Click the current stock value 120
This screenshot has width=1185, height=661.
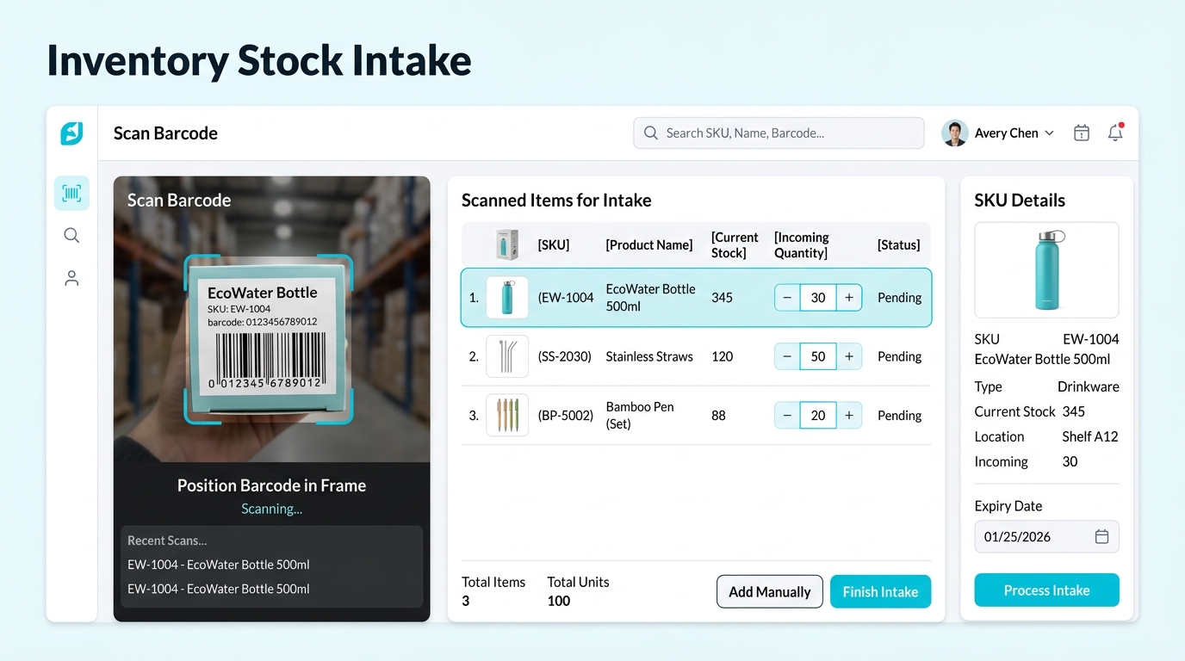[x=723, y=356]
